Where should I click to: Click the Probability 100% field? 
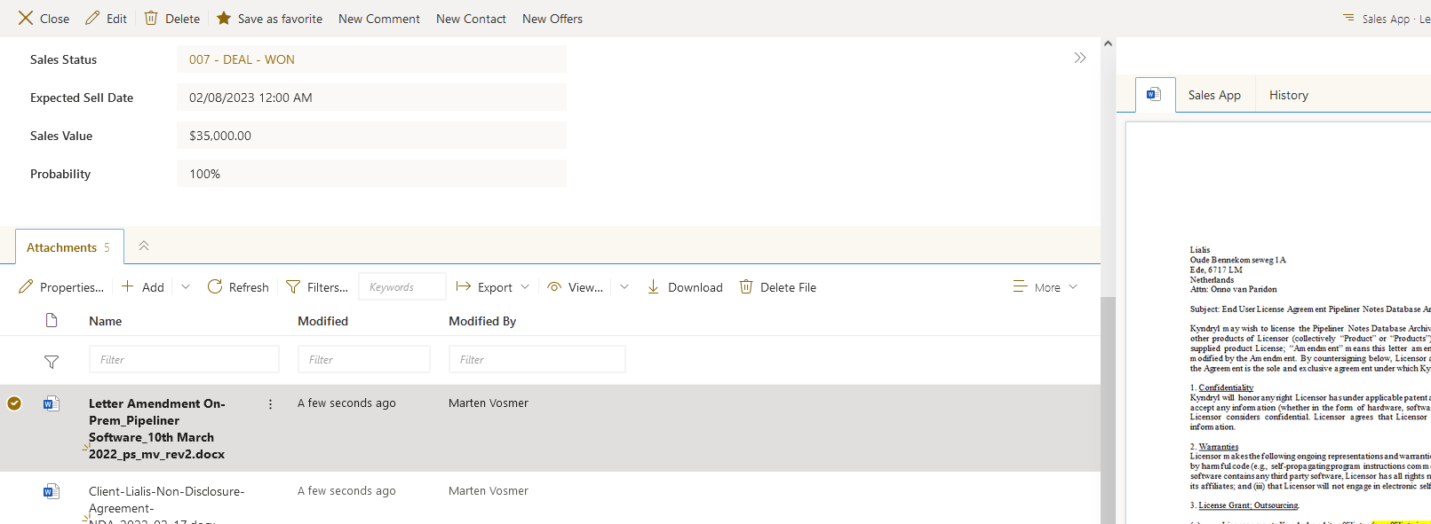tap(371, 174)
